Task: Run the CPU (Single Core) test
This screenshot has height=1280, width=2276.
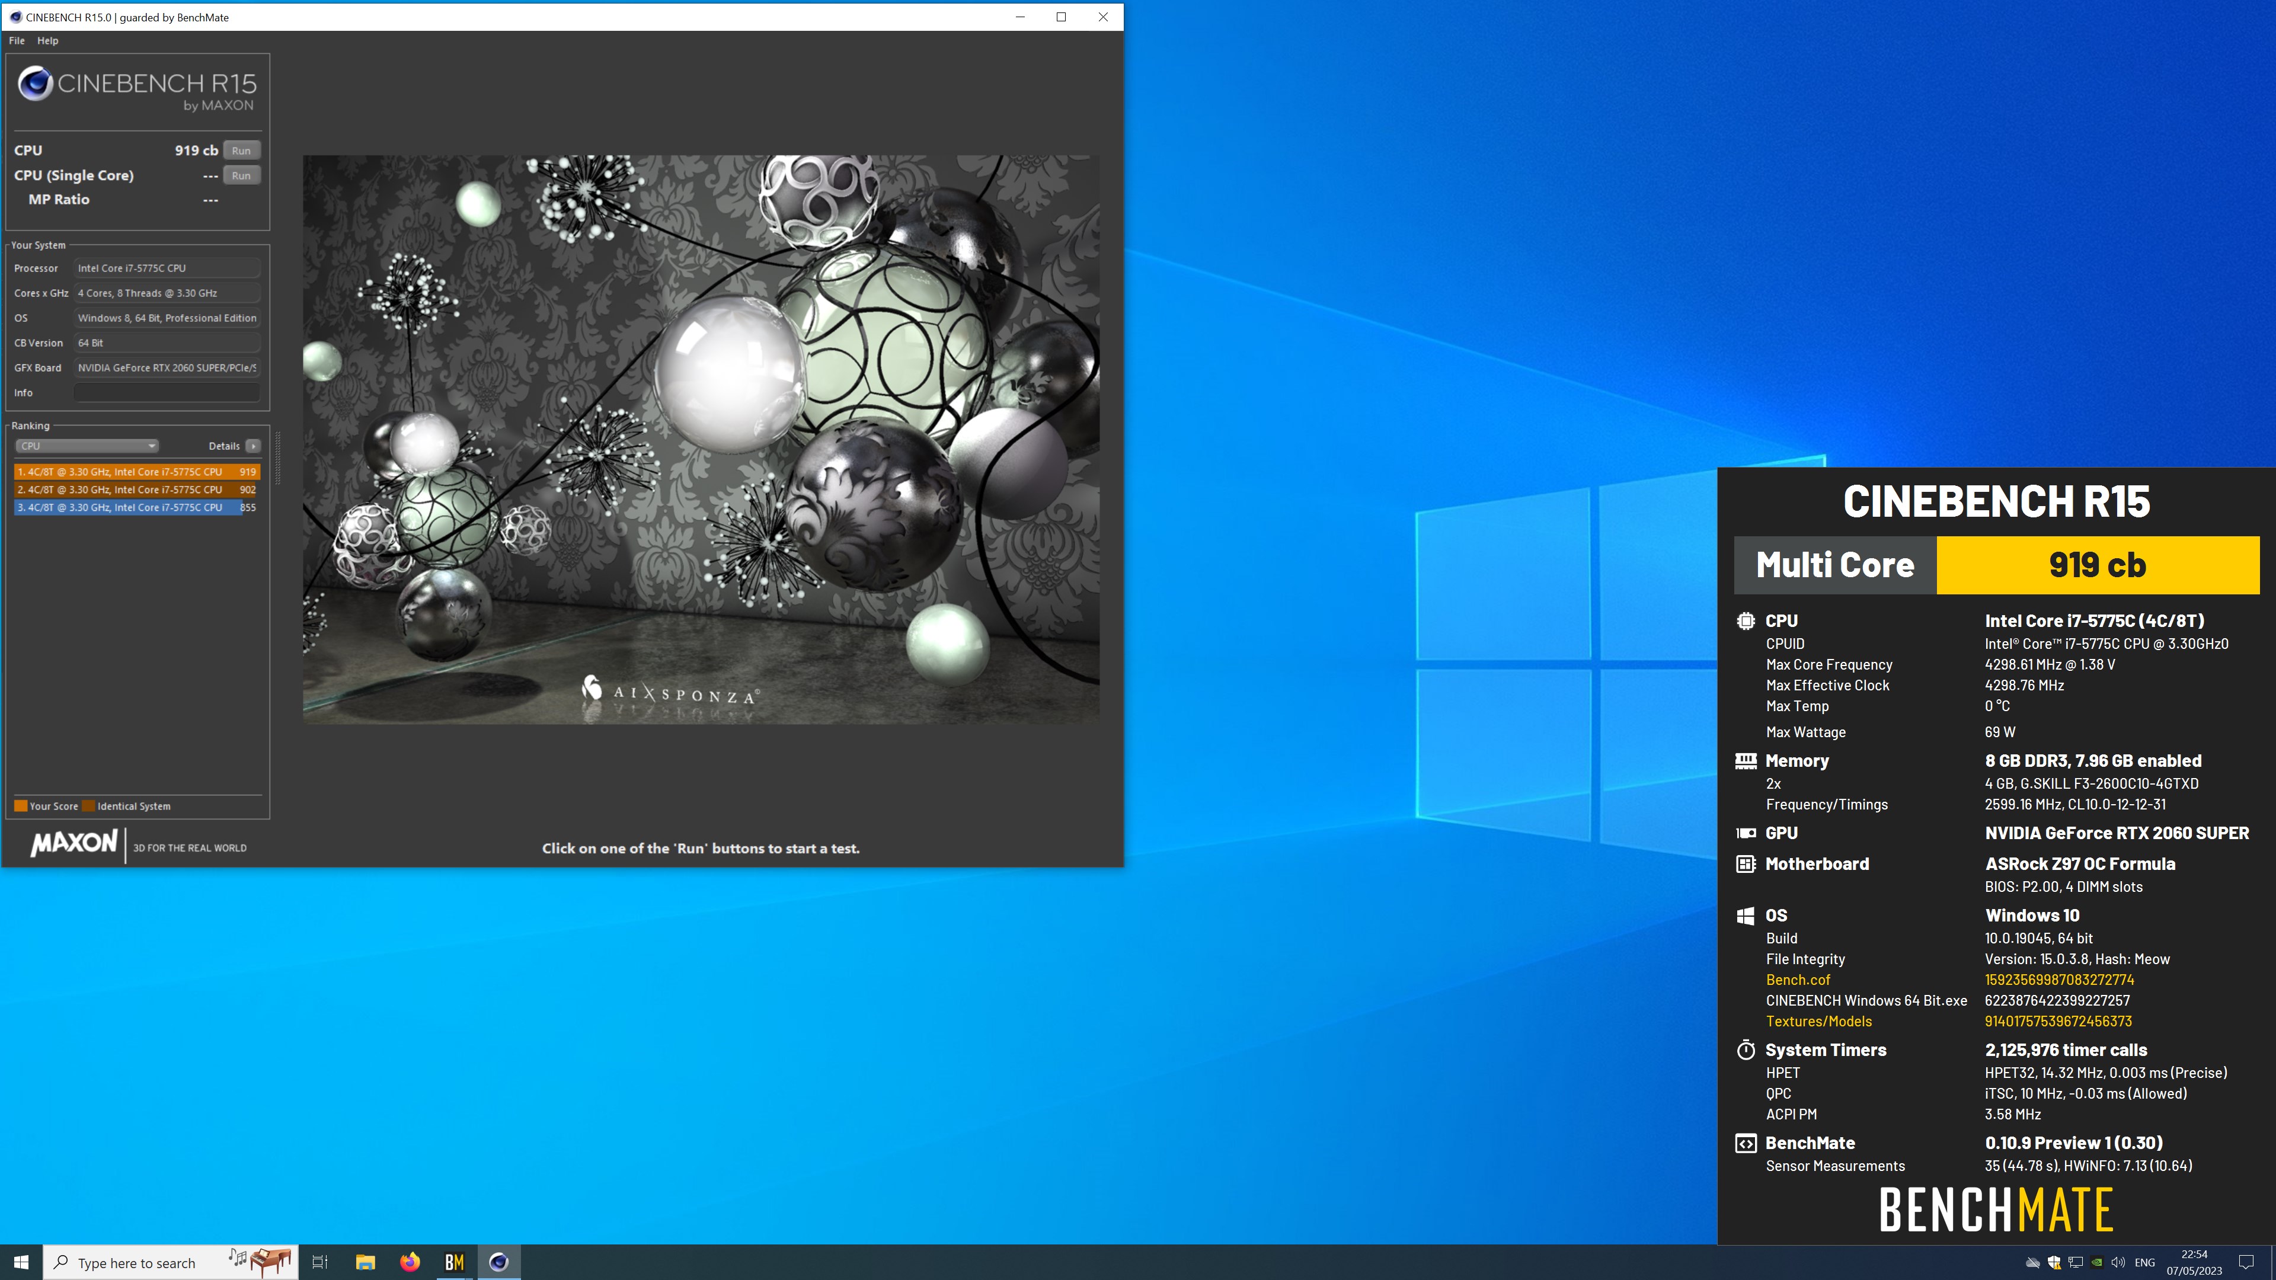Action: tap(241, 175)
